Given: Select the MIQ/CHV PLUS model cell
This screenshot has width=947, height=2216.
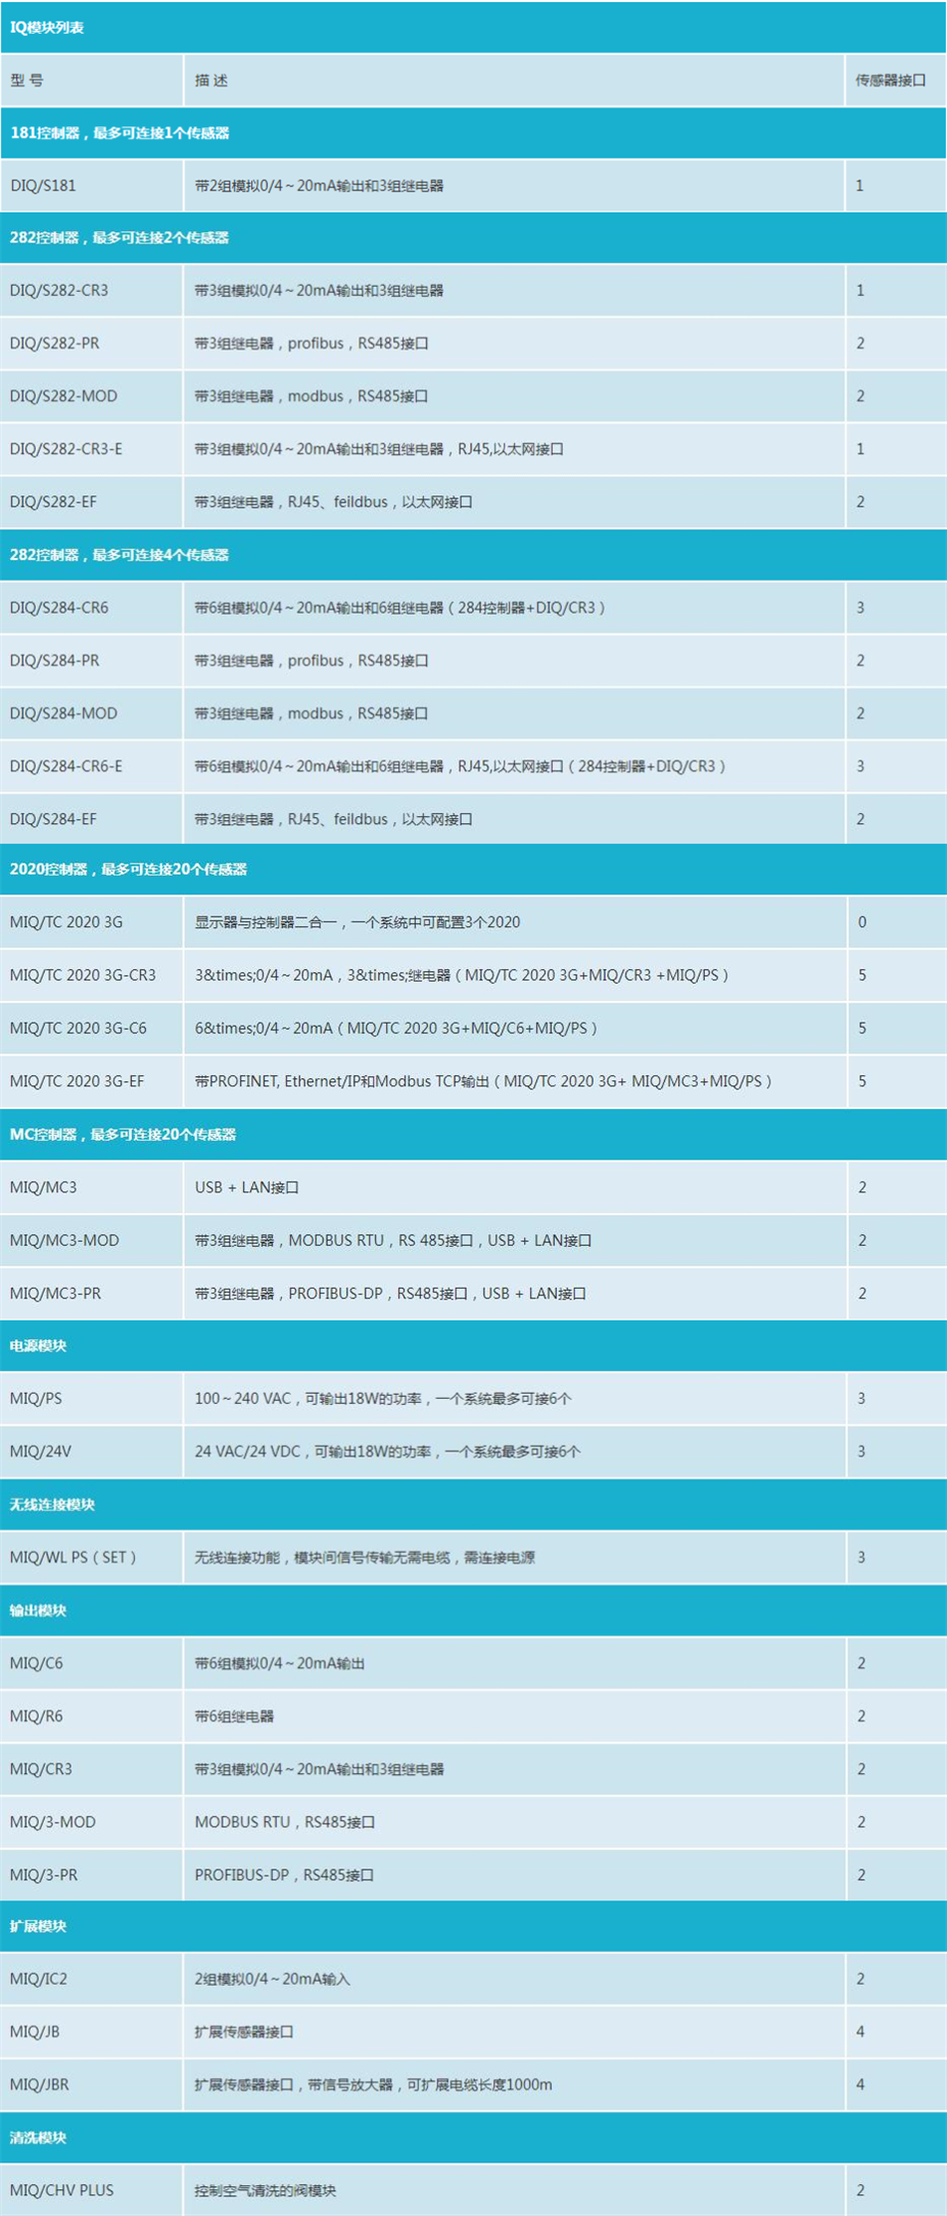Looking at the screenshot, I should coord(62,2190).
